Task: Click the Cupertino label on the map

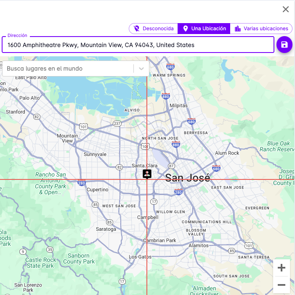Action: 97,190
